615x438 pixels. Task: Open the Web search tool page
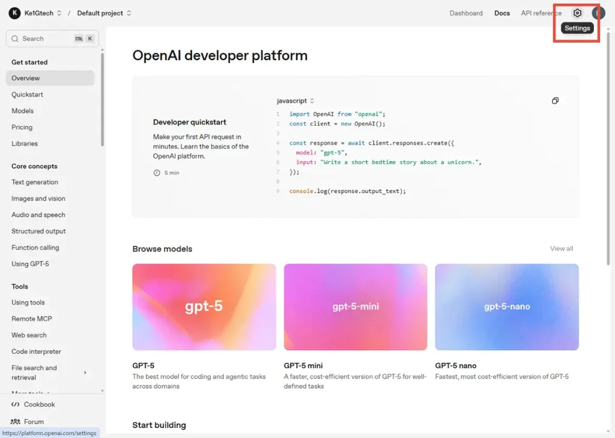(29, 335)
